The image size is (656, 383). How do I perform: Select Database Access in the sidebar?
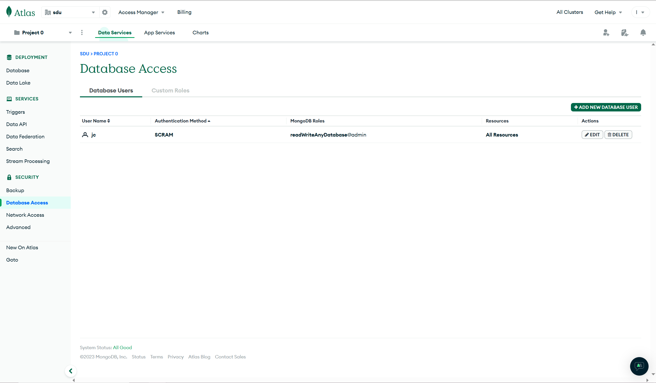point(35,202)
